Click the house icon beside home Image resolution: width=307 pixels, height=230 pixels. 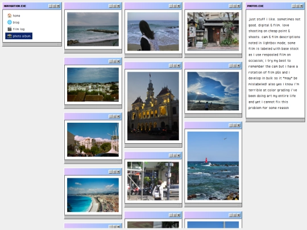click(10, 15)
